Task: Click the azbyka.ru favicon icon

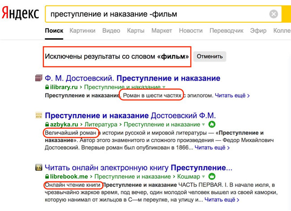Action: point(39,115)
